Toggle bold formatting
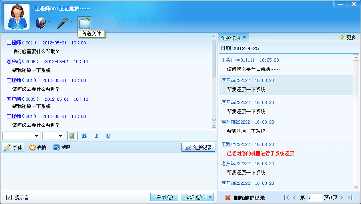Screen dimensions: 361x204 point(84,136)
